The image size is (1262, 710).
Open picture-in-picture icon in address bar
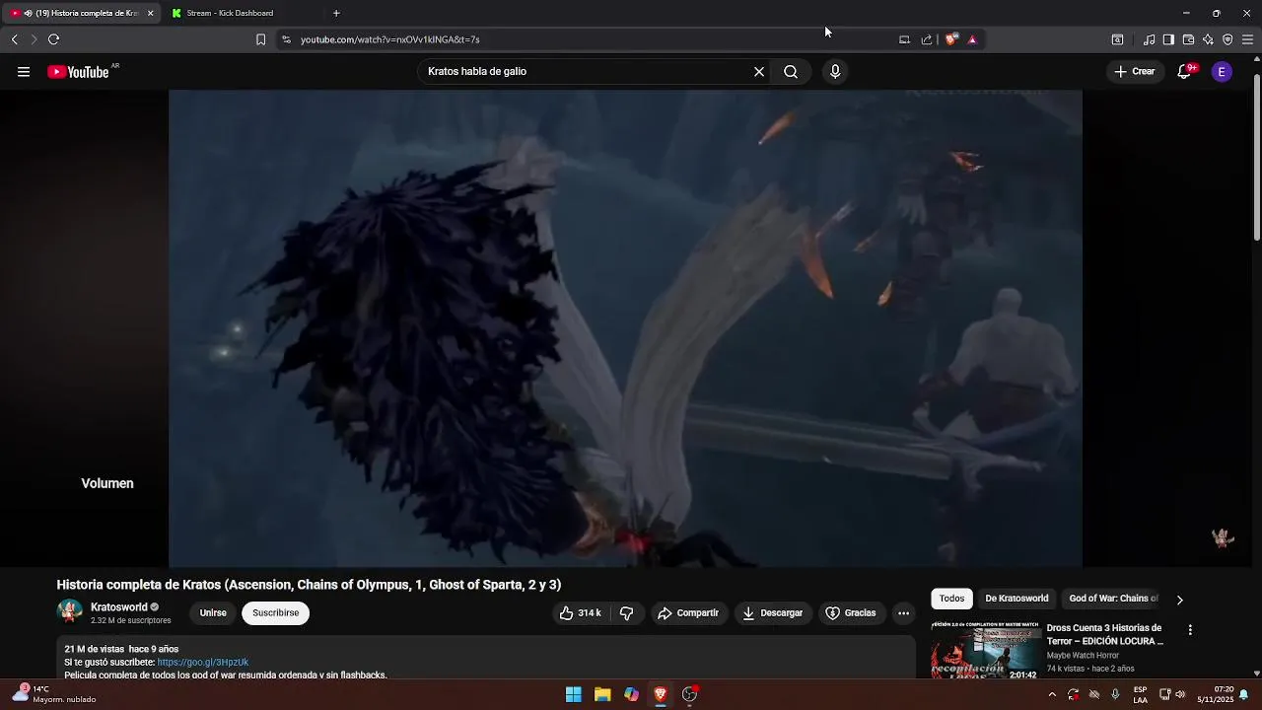(904, 39)
